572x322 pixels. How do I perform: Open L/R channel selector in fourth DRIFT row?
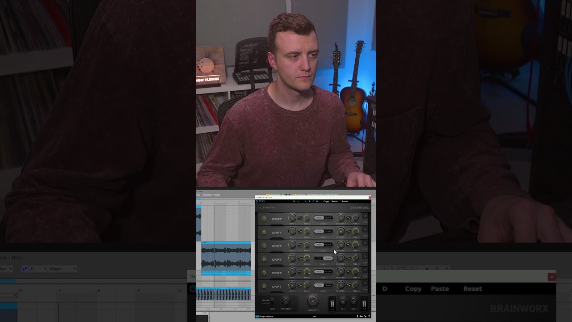tap(365, 263)
